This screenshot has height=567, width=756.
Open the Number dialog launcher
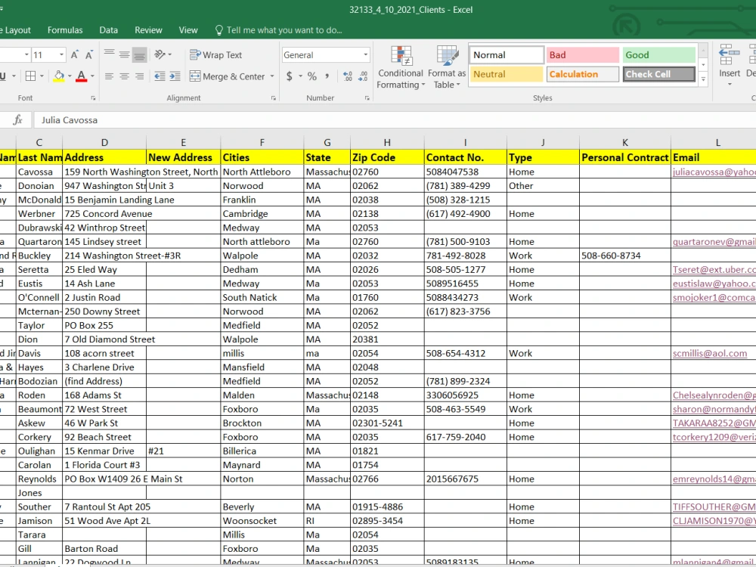(x=367, y=98)
